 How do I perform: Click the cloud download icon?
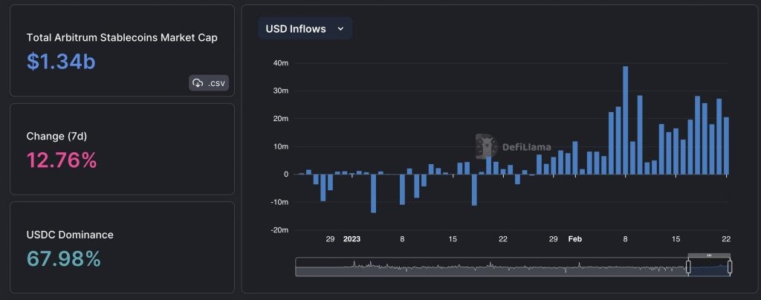198,83
